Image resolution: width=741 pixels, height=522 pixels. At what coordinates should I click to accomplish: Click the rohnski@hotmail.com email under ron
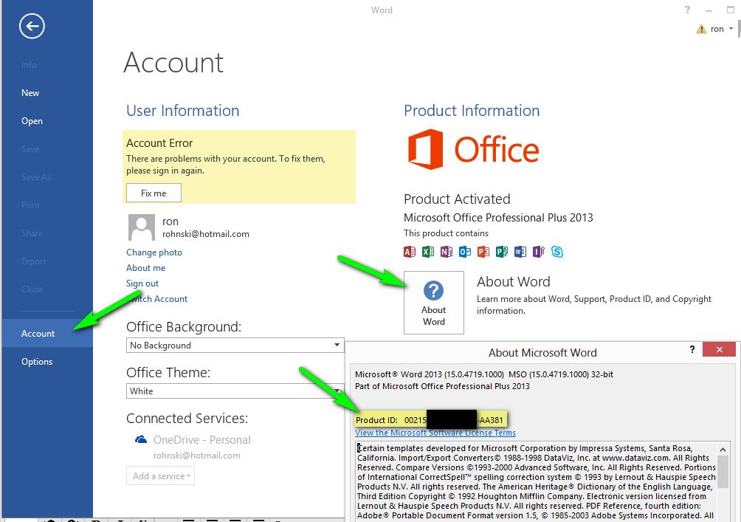pyautogui.click(x=206, y=234)
